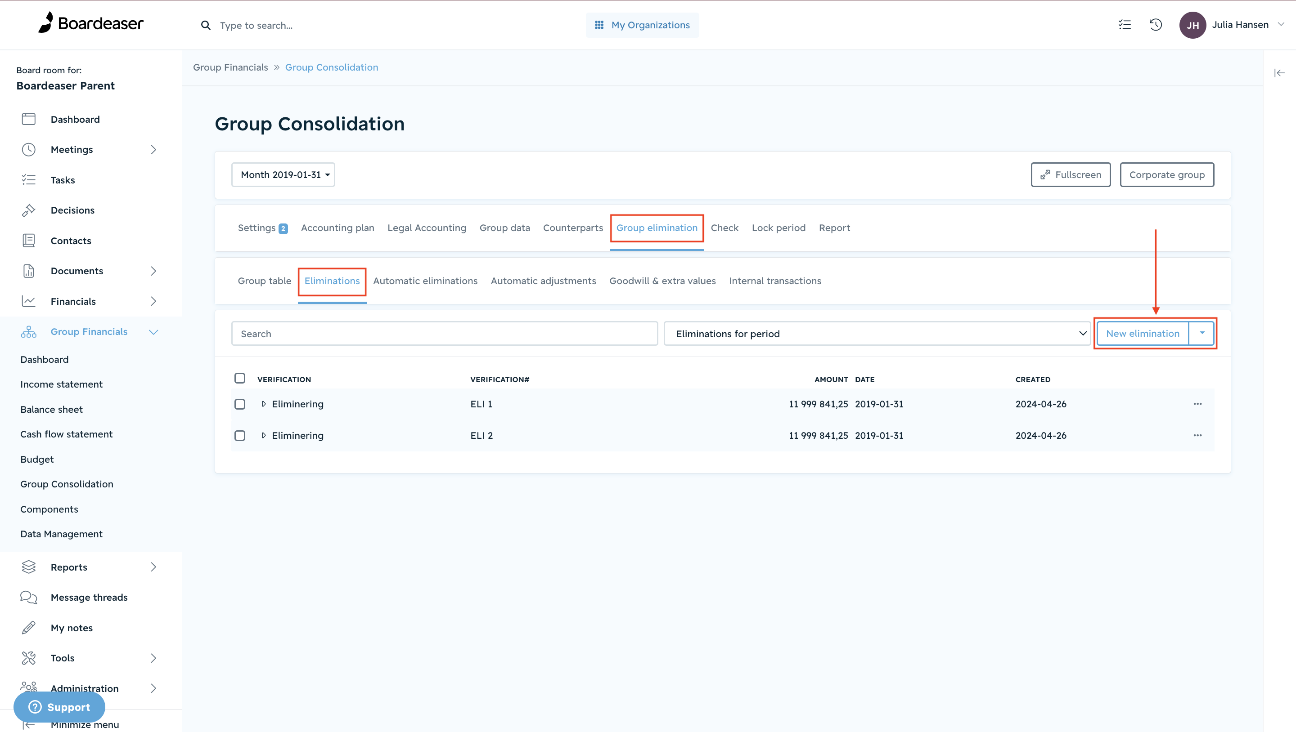1296x732 pixels.
Task: Click the Contacts book icon
Action: 29,240
